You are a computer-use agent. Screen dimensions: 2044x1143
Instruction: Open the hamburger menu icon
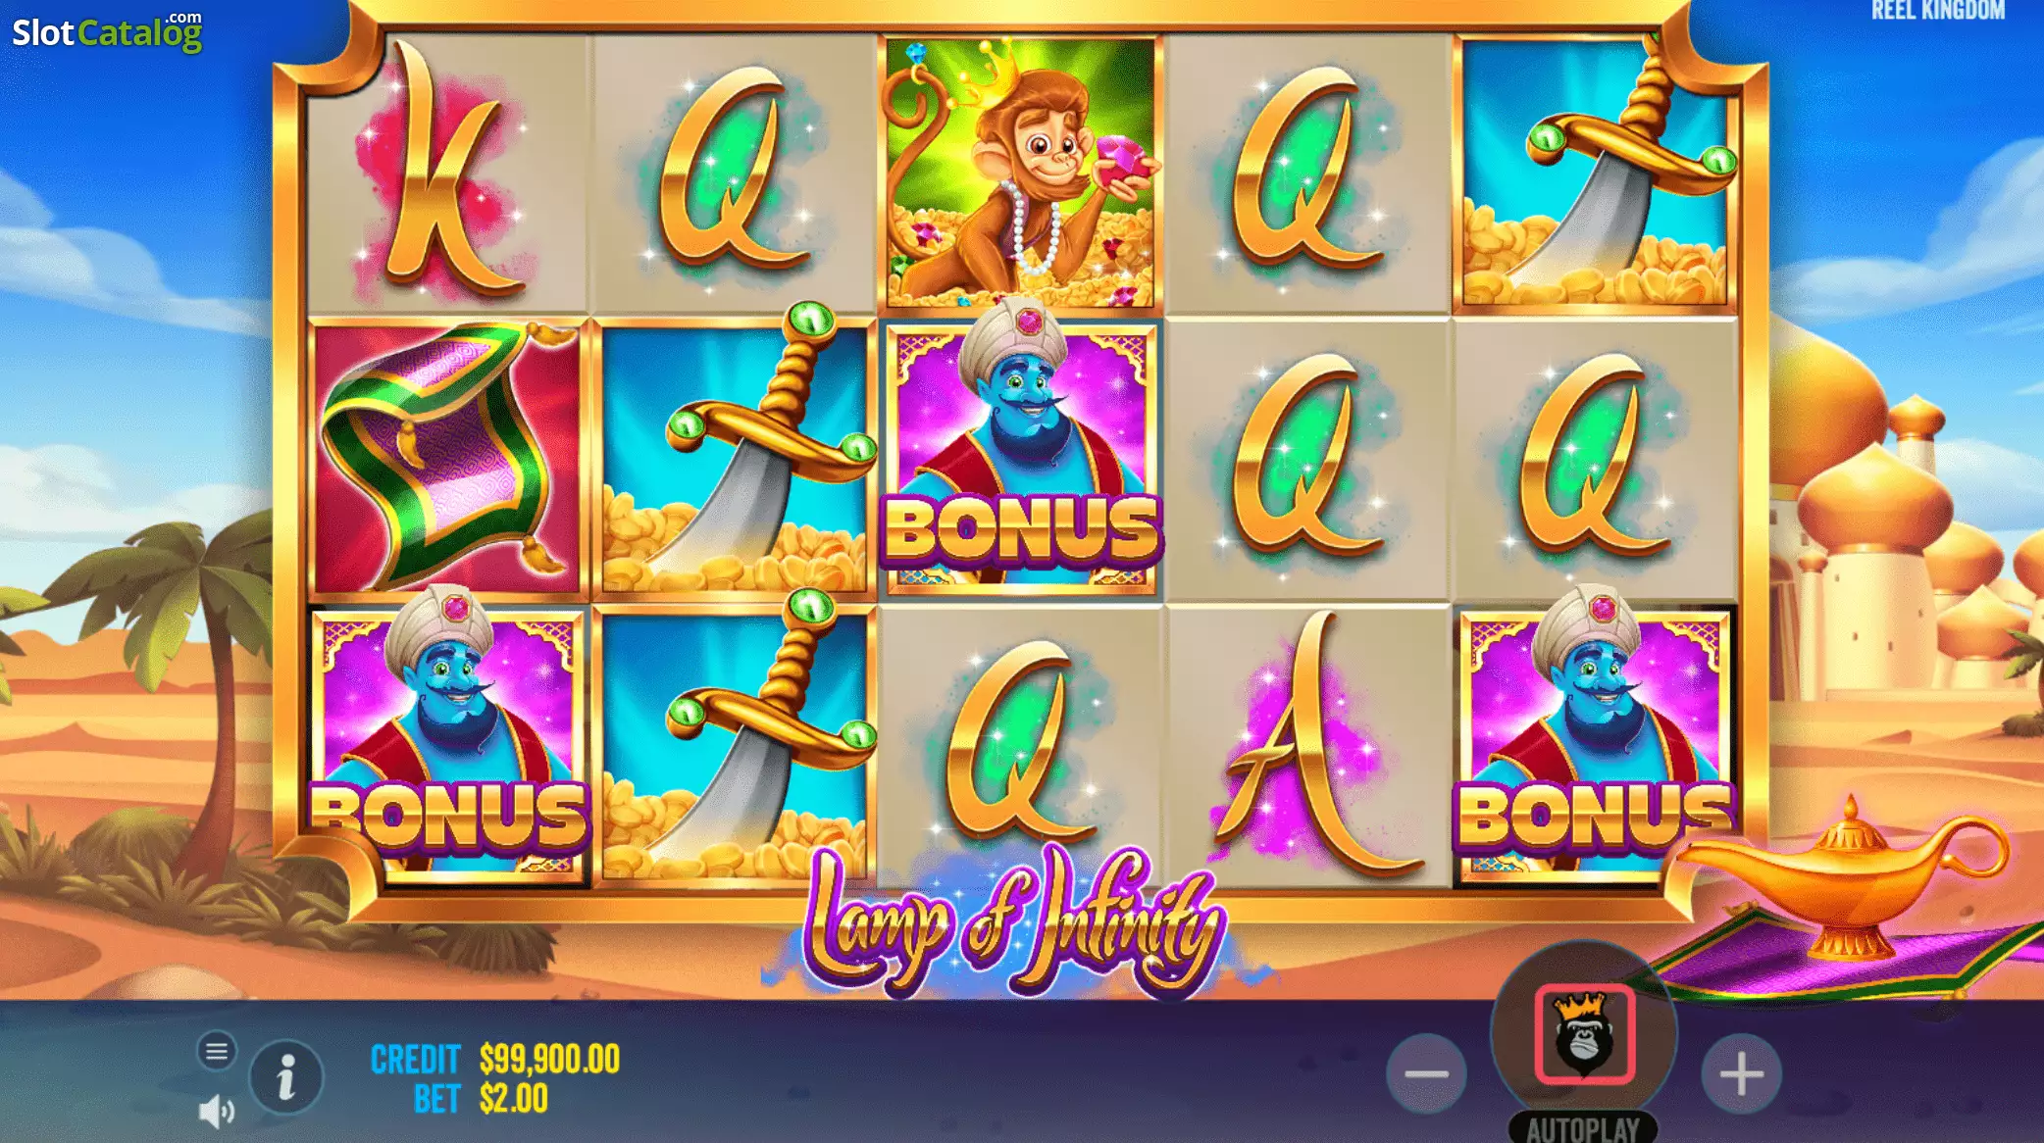[x=217, y=1052]
